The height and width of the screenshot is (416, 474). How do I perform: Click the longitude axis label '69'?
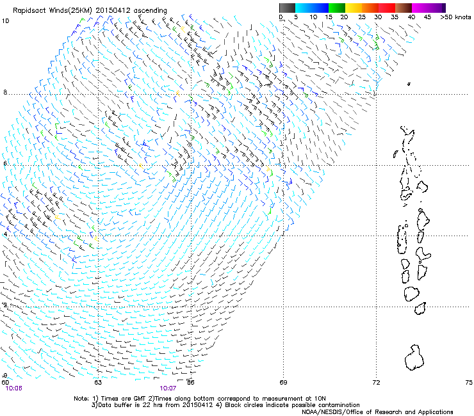click(283, 382)
